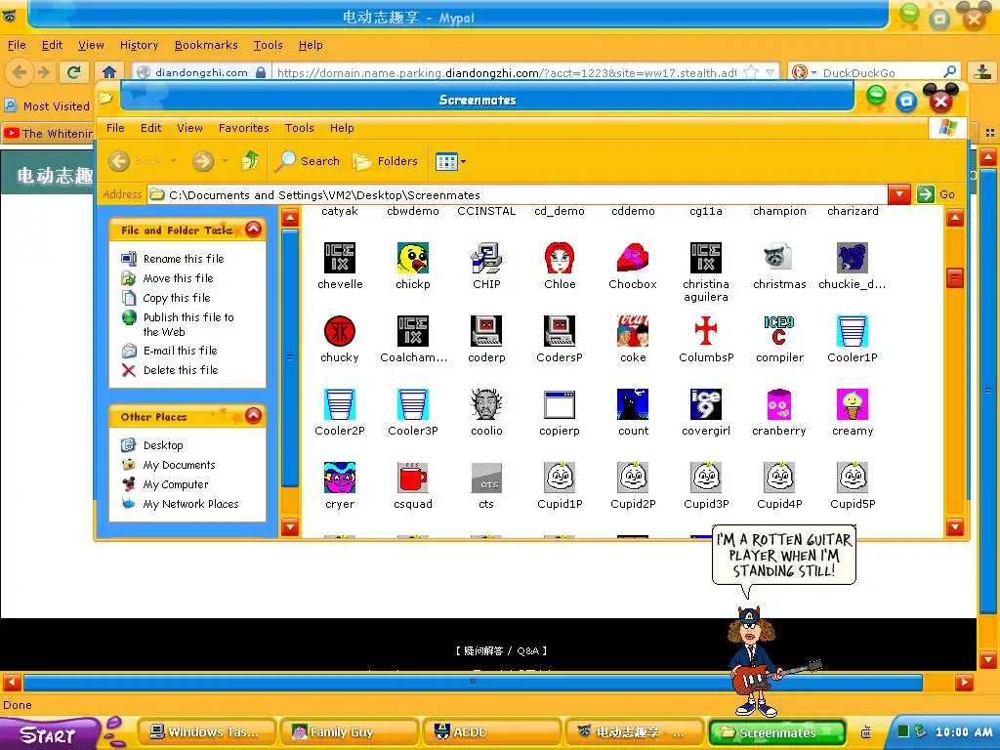Select the csquad red mug icon
Screen dimensions: 1000x750
(413, 478)
